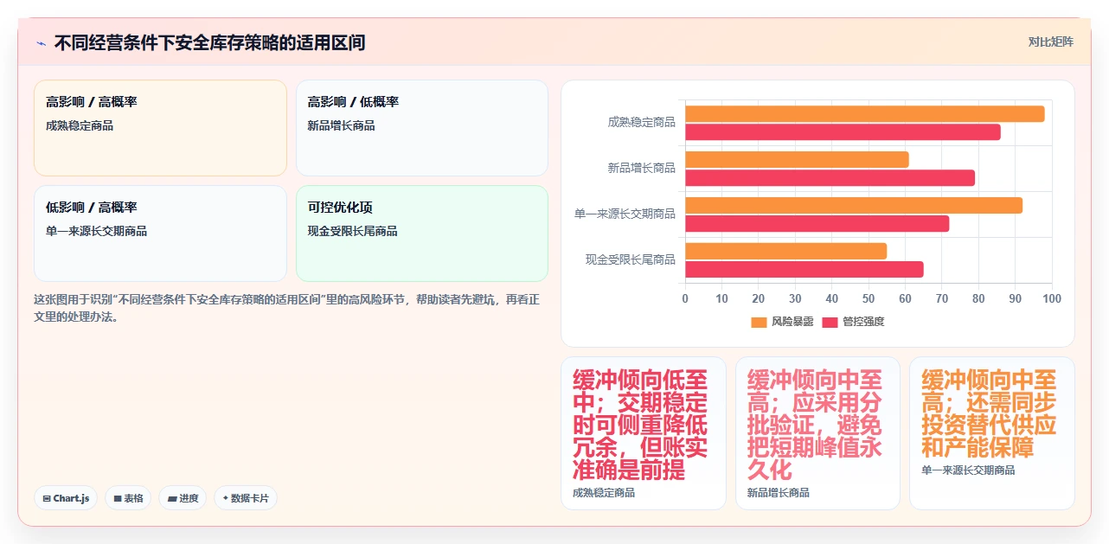
Task: Click the lightning icon beside the title
Action: [42, 42]
